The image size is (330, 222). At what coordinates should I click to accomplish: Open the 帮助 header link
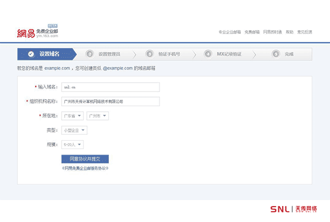(289, 32)
